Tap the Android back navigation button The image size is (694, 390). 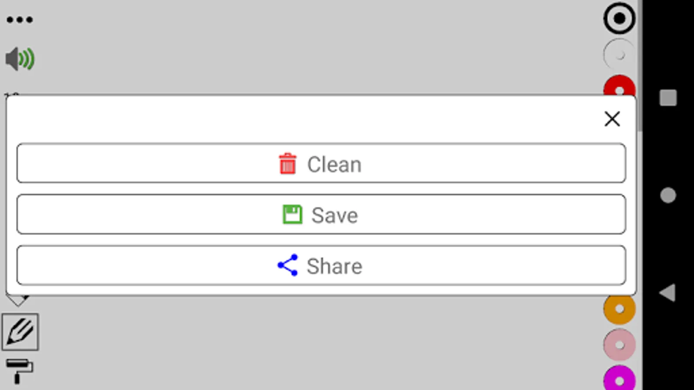point(667,292)
